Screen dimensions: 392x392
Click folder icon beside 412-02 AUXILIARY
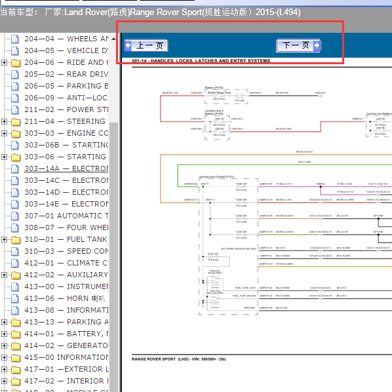point(16,275)
